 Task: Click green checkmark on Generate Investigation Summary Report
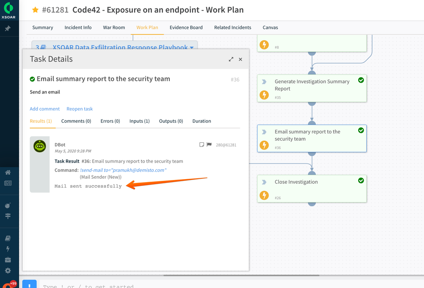pos(361,80)
